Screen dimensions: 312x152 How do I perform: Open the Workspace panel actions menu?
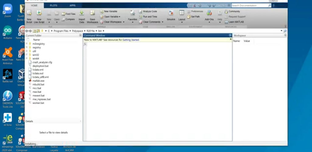tap(285, 35)
